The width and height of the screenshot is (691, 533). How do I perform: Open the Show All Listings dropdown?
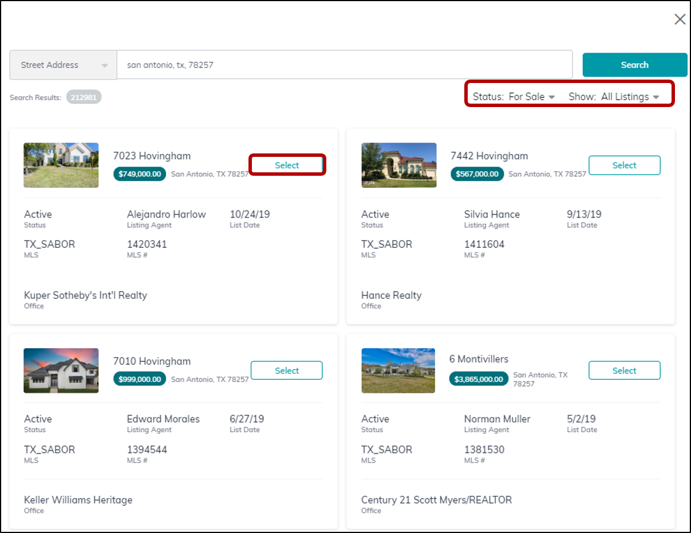pyautogui.click(x=614, y=97)
